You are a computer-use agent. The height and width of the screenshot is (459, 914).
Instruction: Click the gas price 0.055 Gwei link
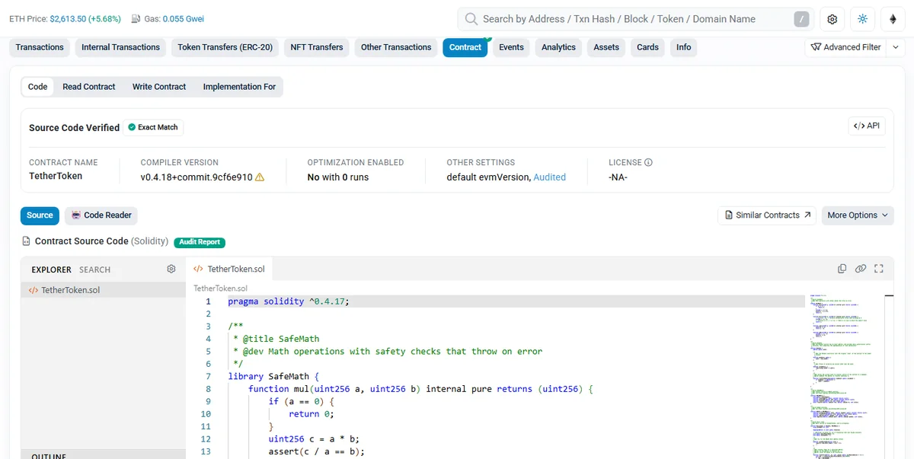coord(183,19)
